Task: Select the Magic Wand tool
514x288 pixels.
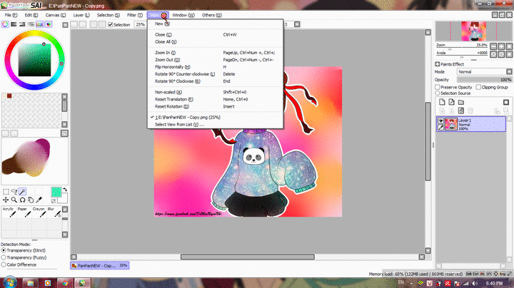Action: point(23,192)
